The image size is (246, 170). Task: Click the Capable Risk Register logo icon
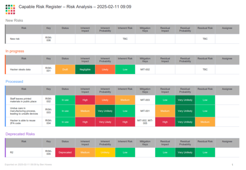(10, 9)
